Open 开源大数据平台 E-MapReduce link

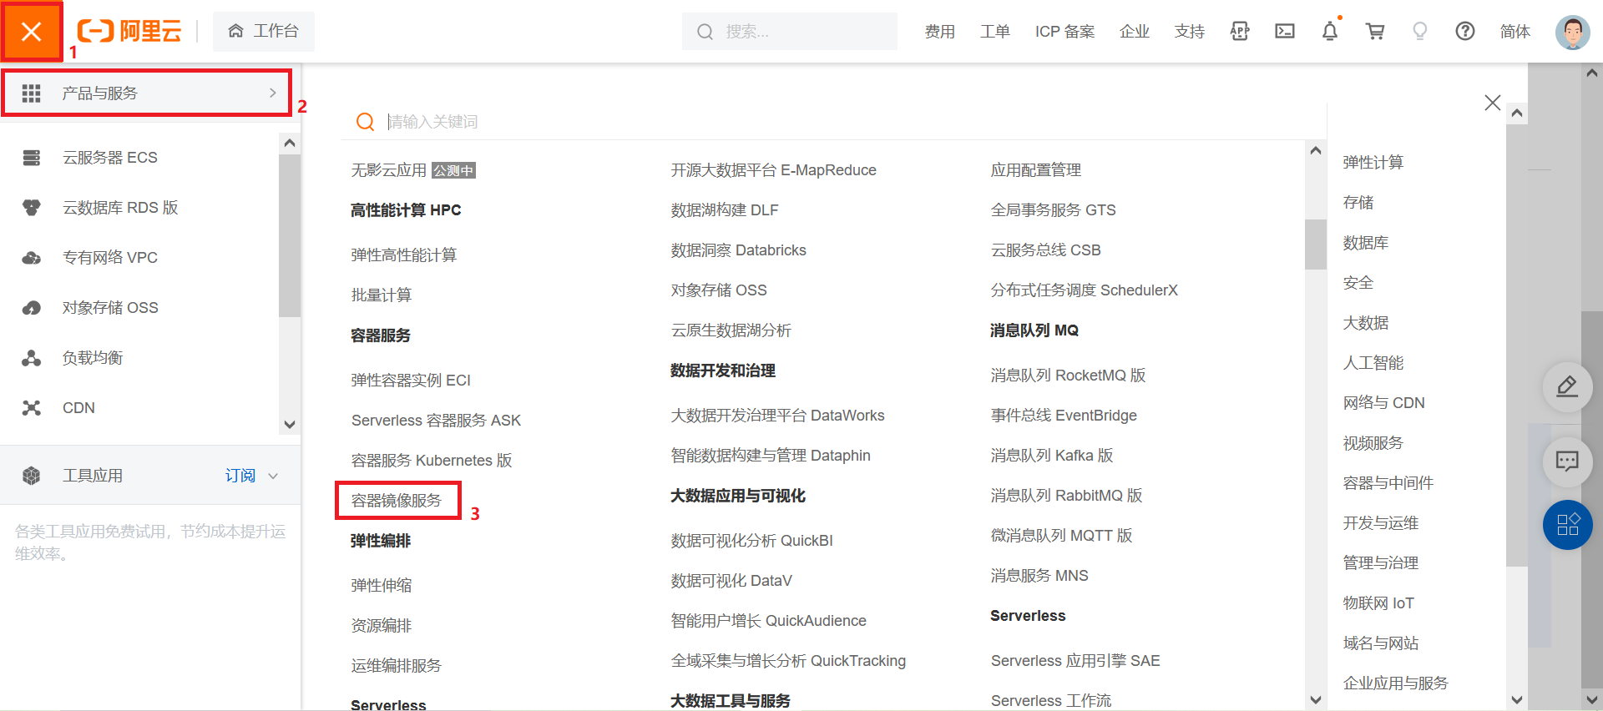[x=773, y=170]
